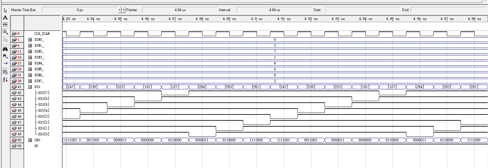Click the Interval time field
This screenshot has height=168, width=488.
click(274, 10)
